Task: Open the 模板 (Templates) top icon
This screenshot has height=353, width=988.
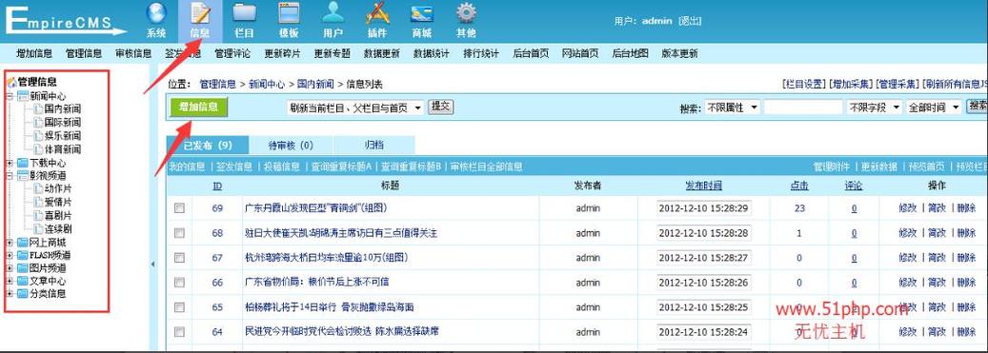Action: pyautogui.click(x=289, y=20)
